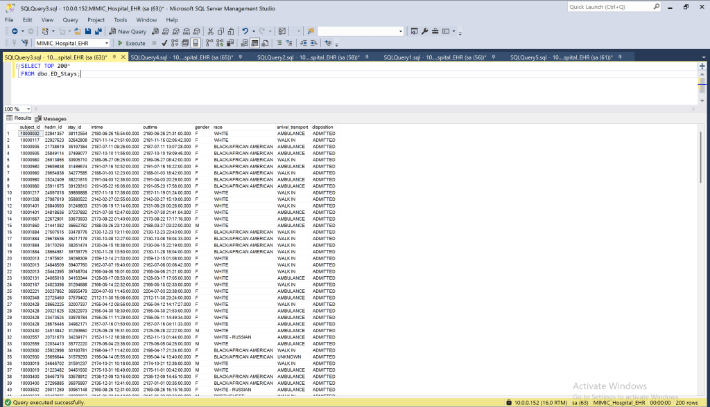Expand the Find combo box dropdown arrow
Viewport: 710px width, 407px height.
click(401, 31)
